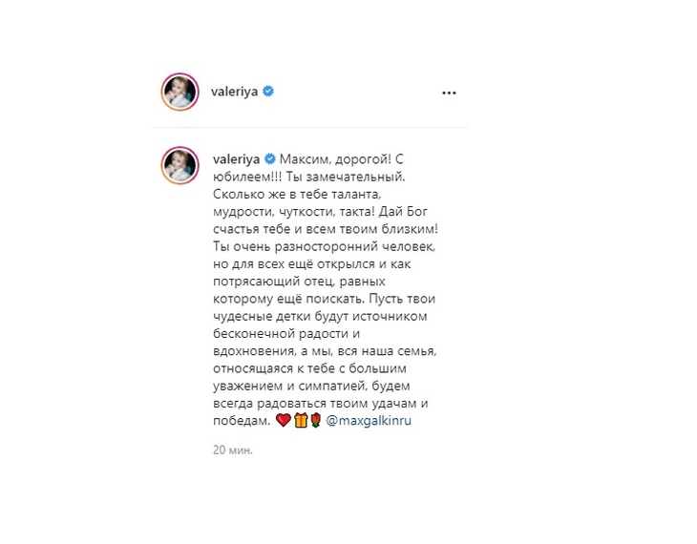The image size is (697, 544).
Task: Click the header username valeriya
Action: tap(234, 92)
